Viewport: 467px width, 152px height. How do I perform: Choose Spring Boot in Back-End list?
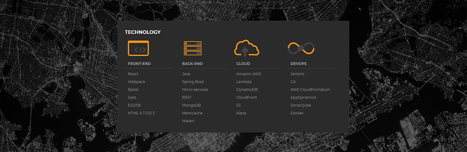[x=193, y=82]
